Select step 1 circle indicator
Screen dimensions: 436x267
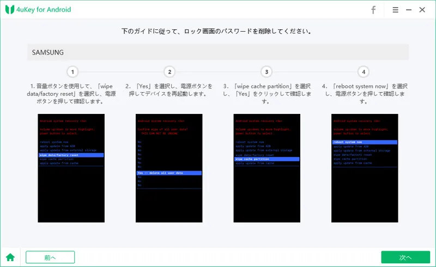(x=72, y=72)
